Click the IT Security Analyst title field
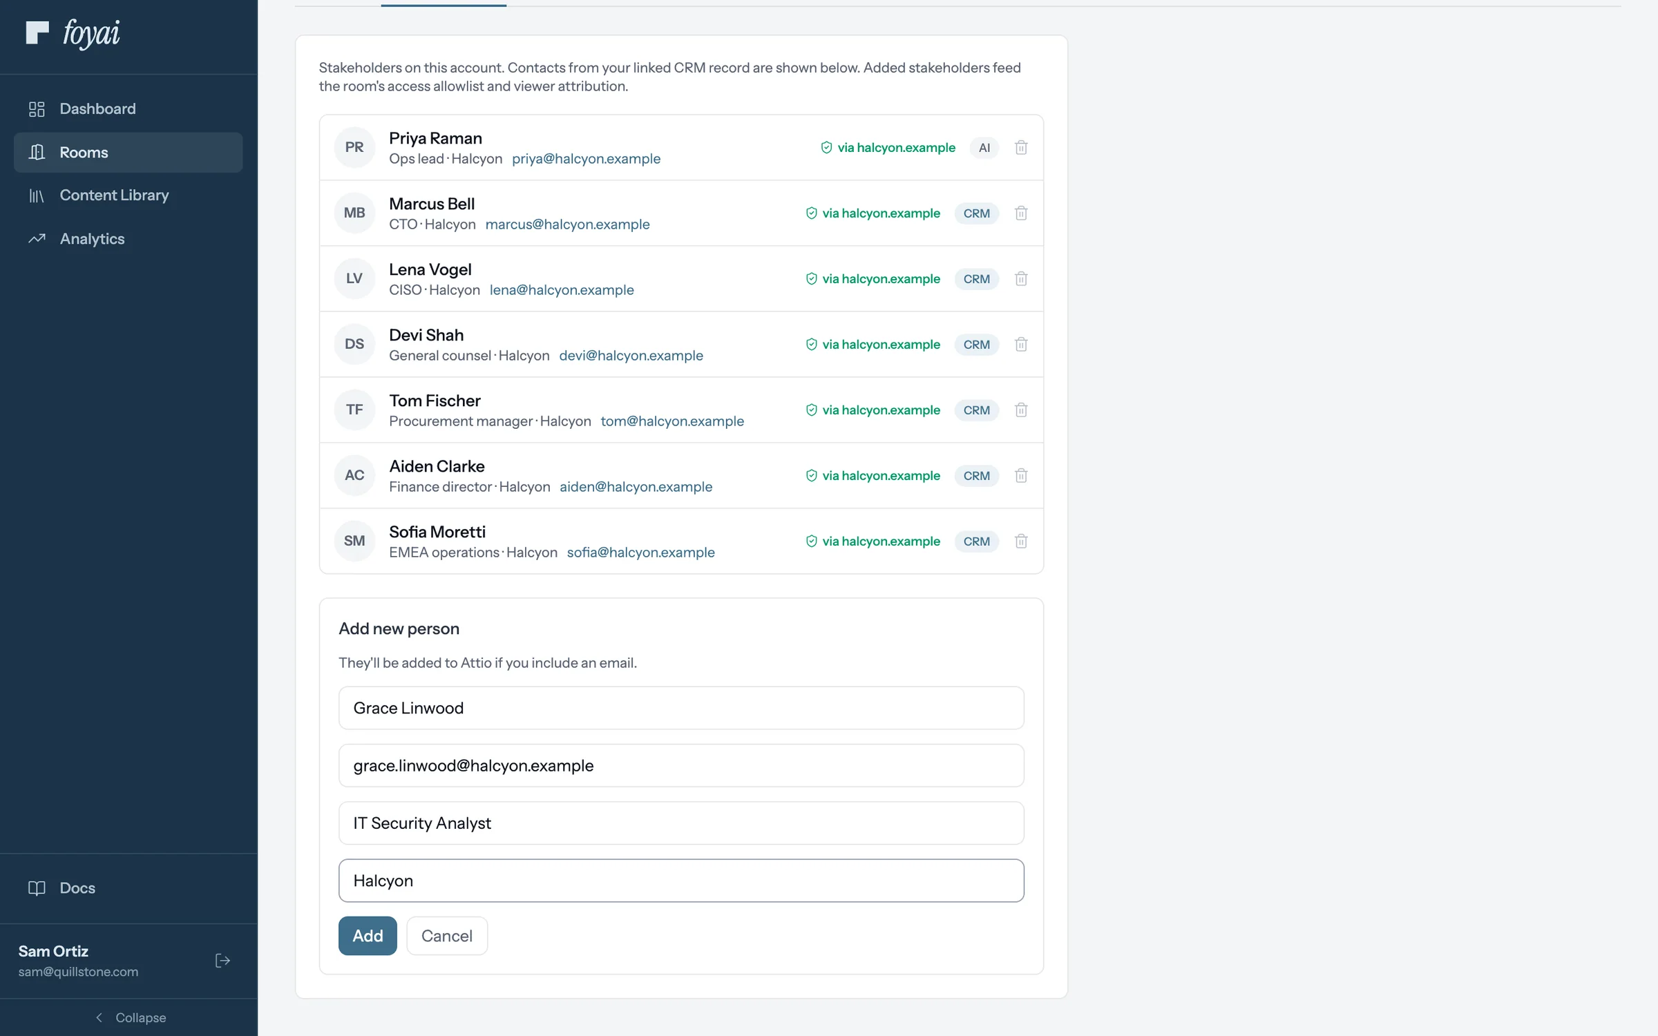 [x=681, y=823]
